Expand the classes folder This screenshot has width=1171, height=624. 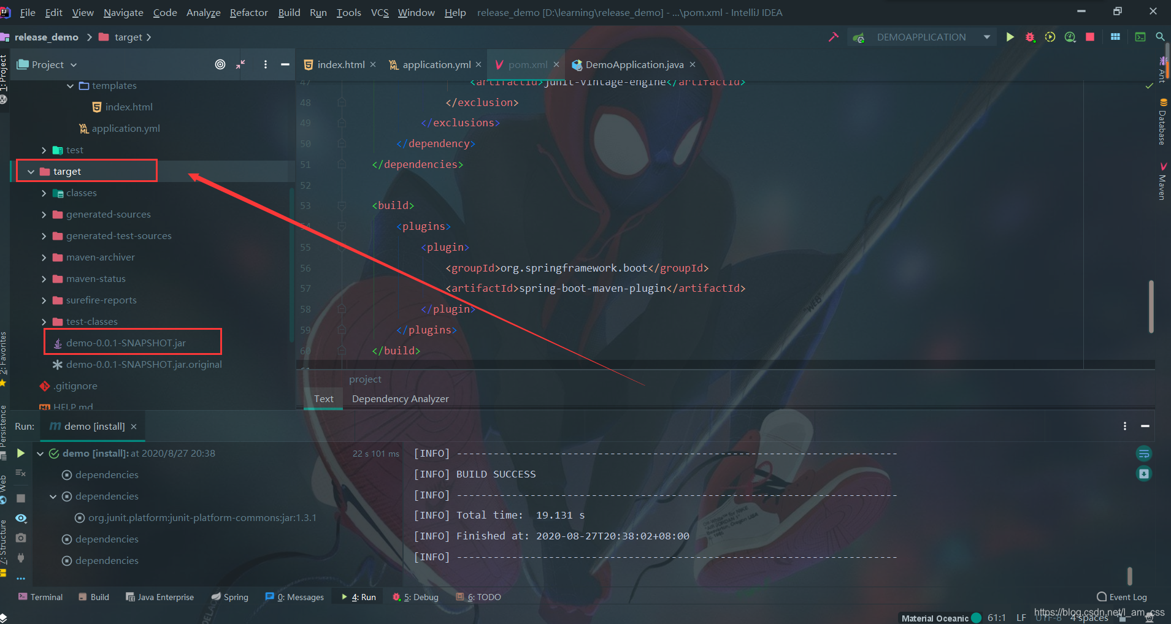(44, 193)
